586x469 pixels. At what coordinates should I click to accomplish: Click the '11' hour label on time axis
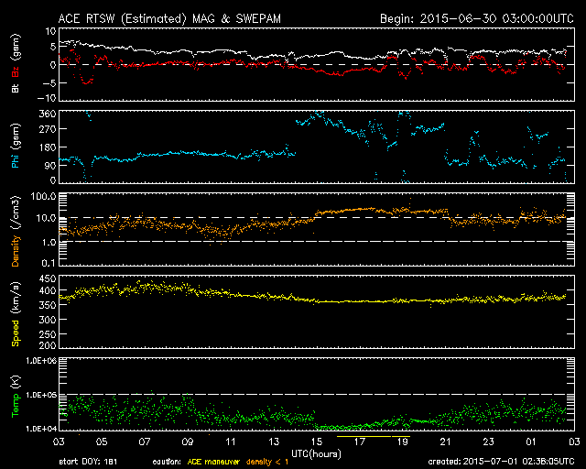(231, 442)
